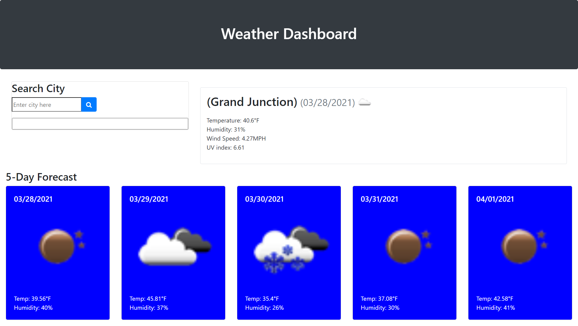The width and height of the screenshot is (578, 326).
Task: Click the Wind Speed 4.27MPH line
Action: [236, 138]
